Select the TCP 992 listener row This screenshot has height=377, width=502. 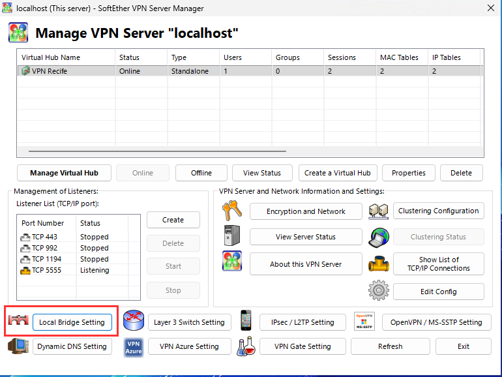click(x=78, y=248)
